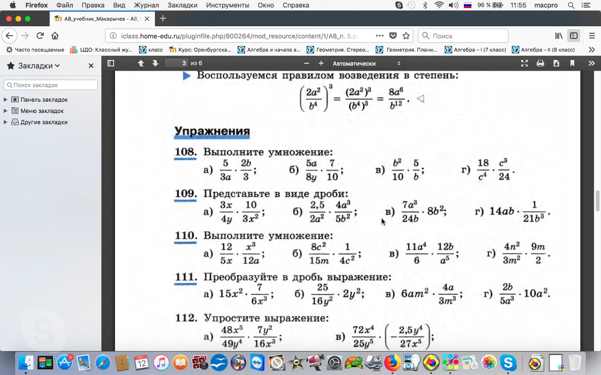Go to next PDF page arrow
This screenshot has height=375, width=601.
pyautogui.click(x=155, y=63)
